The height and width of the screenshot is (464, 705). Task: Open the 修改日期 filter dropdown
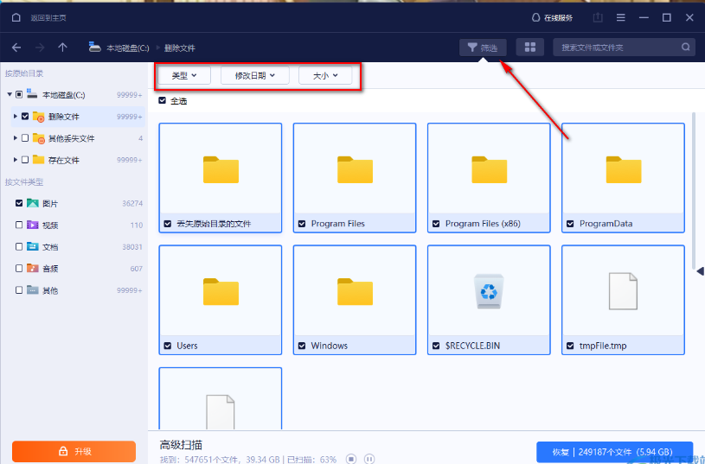point(254,75)
